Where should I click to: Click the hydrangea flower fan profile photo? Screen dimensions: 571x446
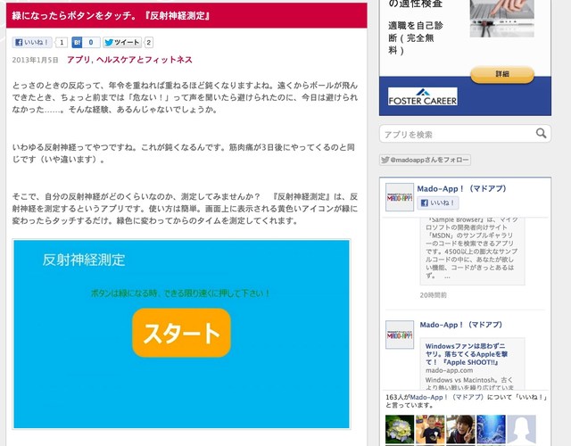(x=399, y=429)
